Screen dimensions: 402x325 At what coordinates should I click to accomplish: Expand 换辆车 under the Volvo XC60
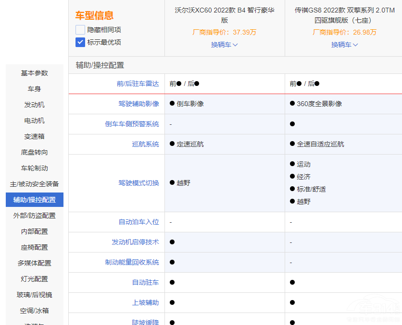point(224,45)
